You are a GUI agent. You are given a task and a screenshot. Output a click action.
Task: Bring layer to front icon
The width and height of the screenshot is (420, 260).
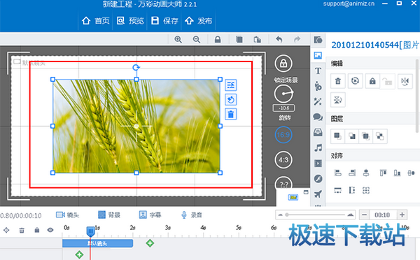coord(337,136)
